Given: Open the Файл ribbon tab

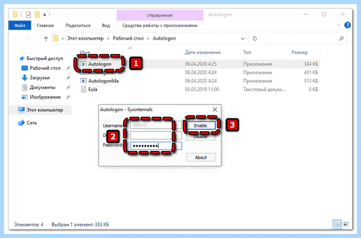Looking at the screenshot, I should tap(20, 25).
